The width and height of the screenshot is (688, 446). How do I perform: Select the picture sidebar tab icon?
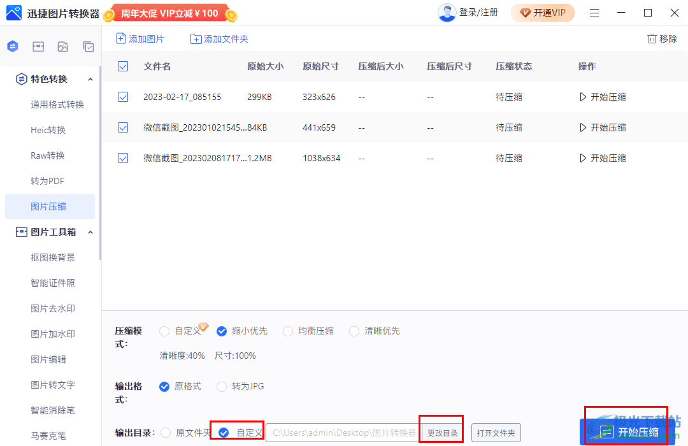point(62,47)
